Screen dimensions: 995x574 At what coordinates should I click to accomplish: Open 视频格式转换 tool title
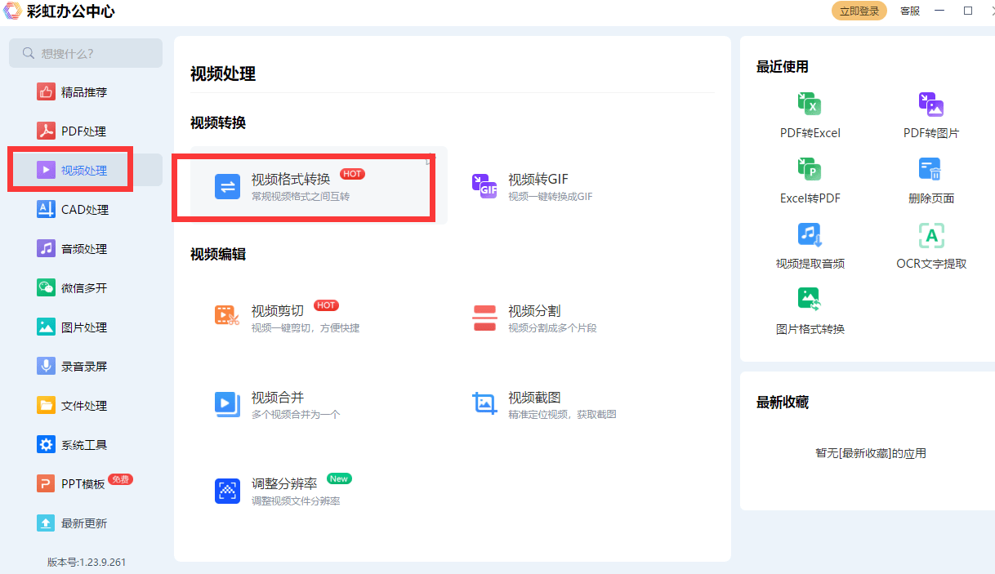(x=291, y=180)
